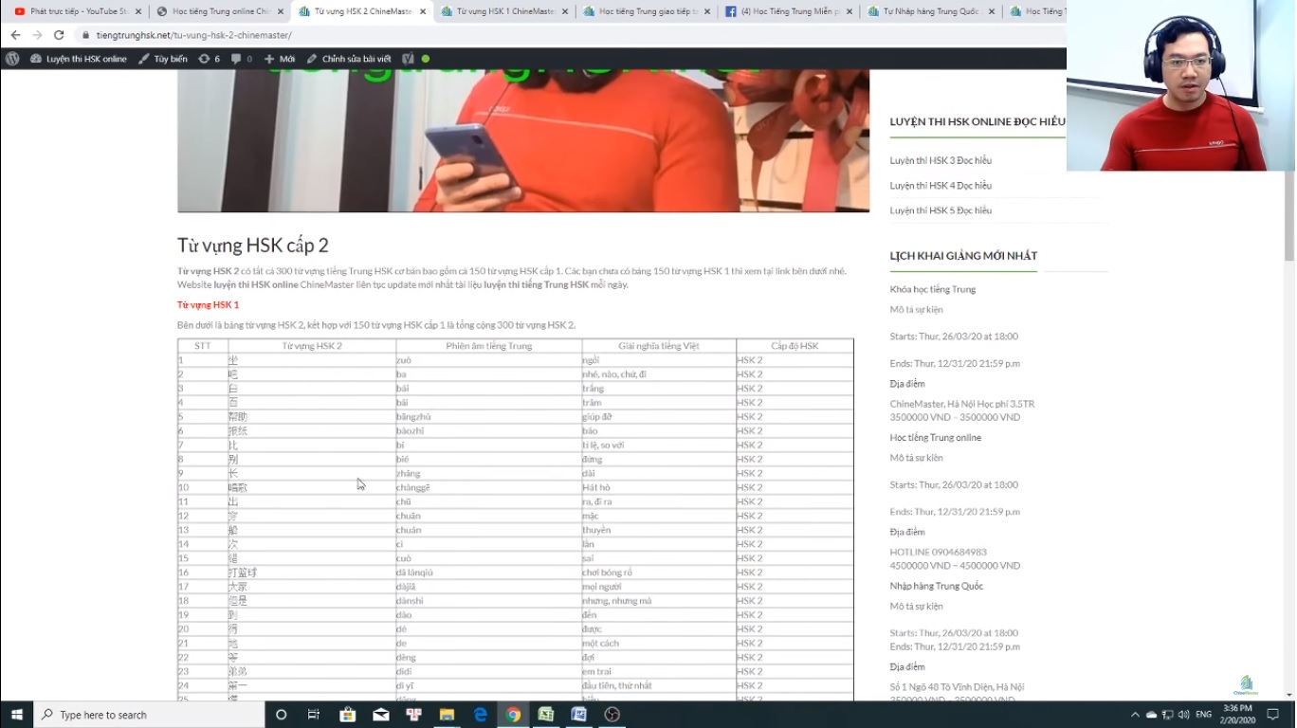
Task: Click the Type here to search box
Action: tap(150, 715)
